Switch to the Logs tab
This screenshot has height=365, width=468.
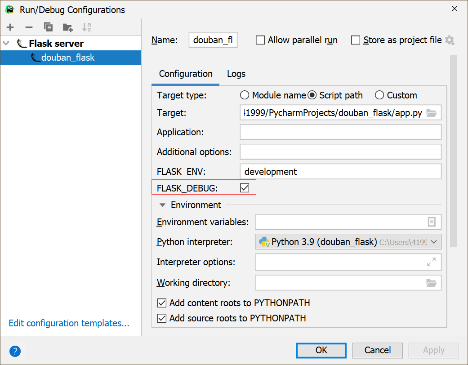coord(236,74)
